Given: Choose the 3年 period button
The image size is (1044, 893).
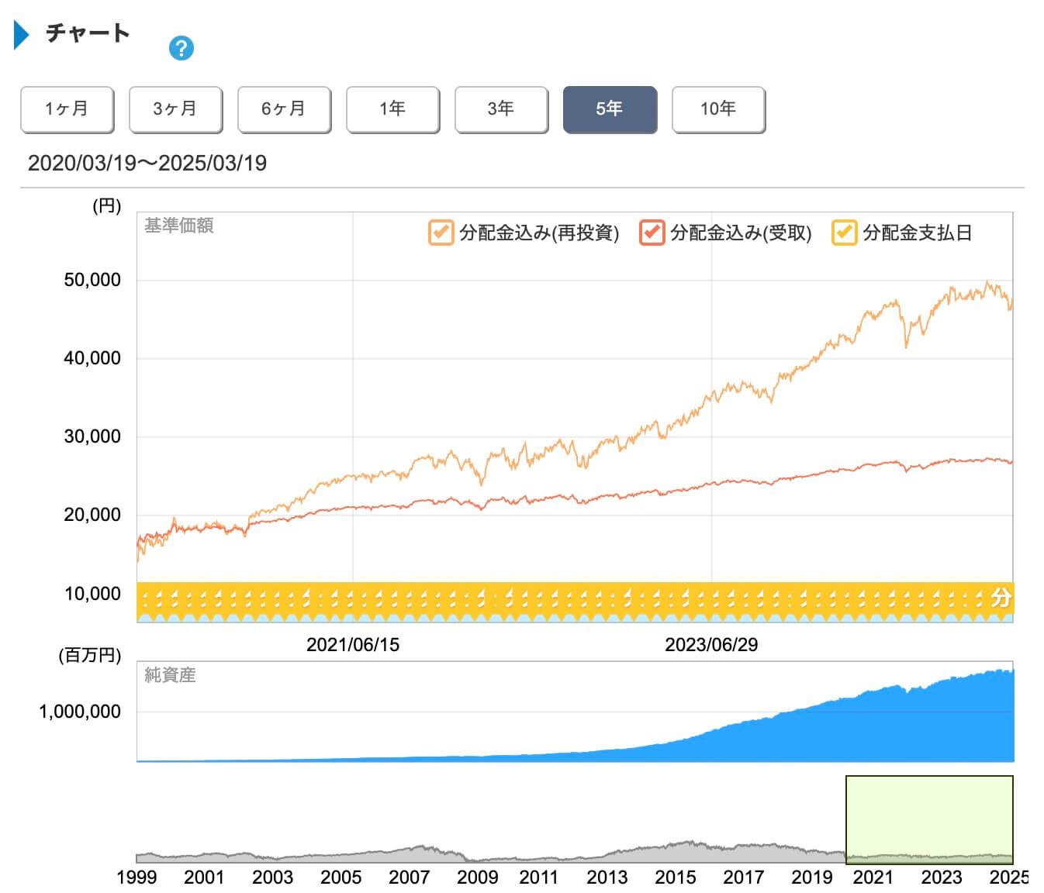Looking at the screenshot, I should click(x=501, y=109).
